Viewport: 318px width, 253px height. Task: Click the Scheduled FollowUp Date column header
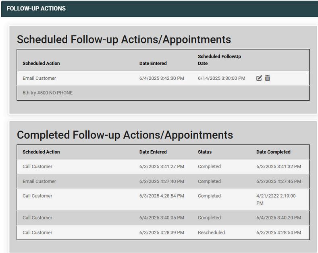[219, 60]
